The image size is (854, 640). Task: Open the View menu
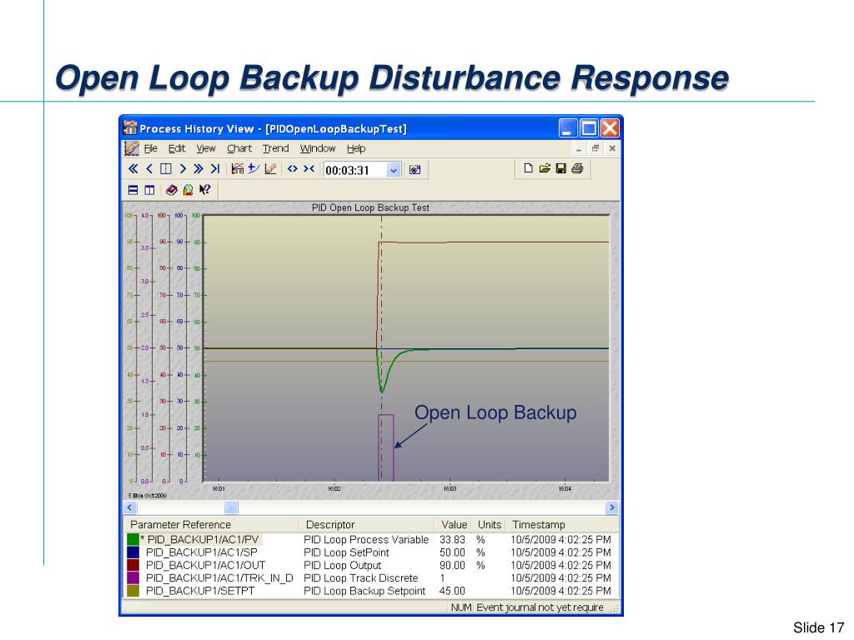click(x=206, y=148)
